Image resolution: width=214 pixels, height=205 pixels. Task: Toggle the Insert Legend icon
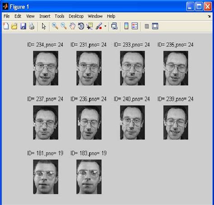pos(135,26)
